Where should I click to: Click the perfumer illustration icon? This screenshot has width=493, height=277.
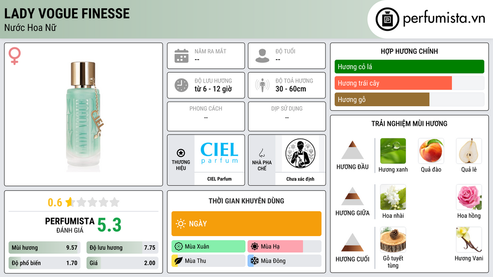[300, 153]
